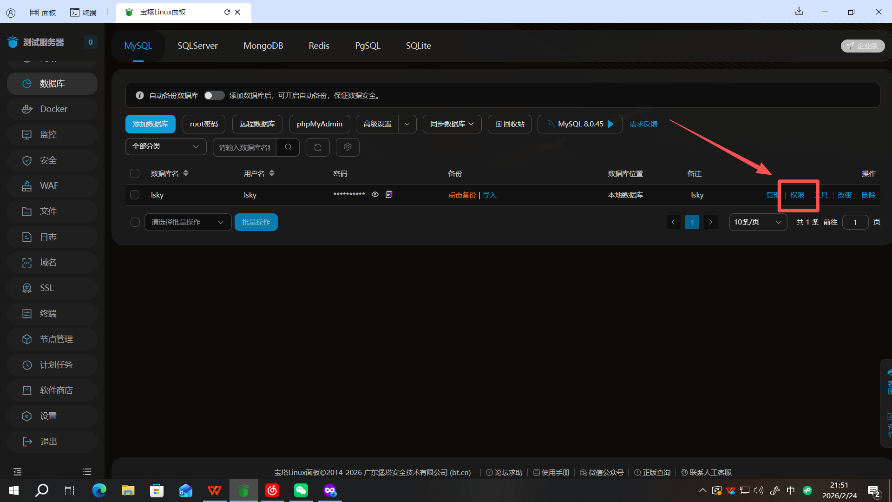Click the search magnifier icon

[x=288, y=147]
